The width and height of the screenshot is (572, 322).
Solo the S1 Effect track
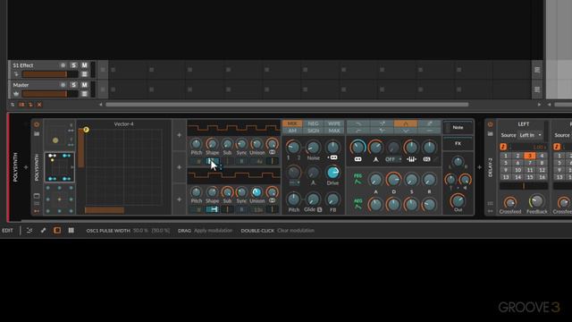point(73,65)
